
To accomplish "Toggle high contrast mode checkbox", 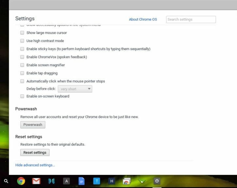I will 22,41.
